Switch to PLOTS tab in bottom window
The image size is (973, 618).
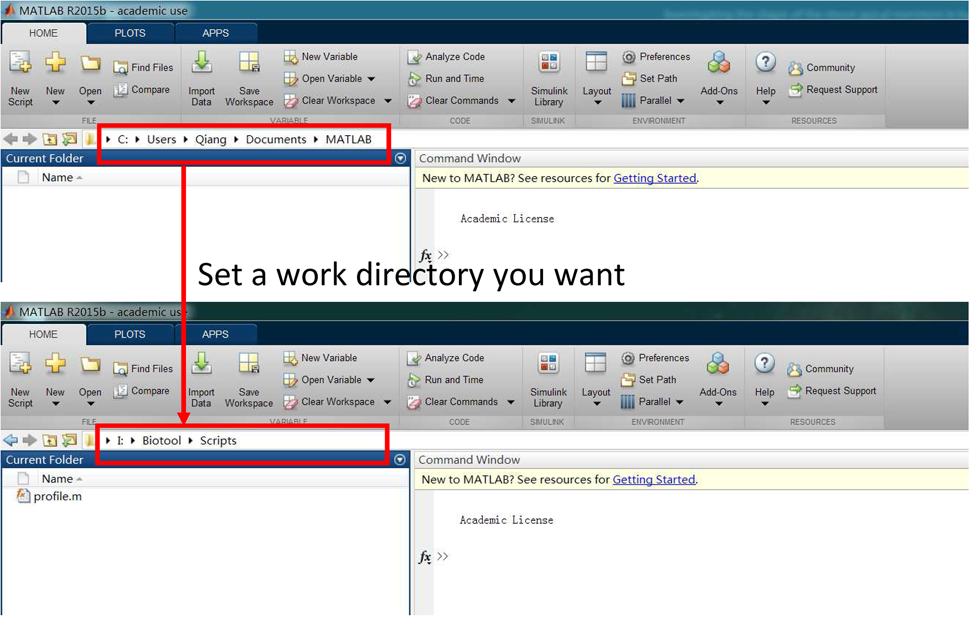coord(130,334)
